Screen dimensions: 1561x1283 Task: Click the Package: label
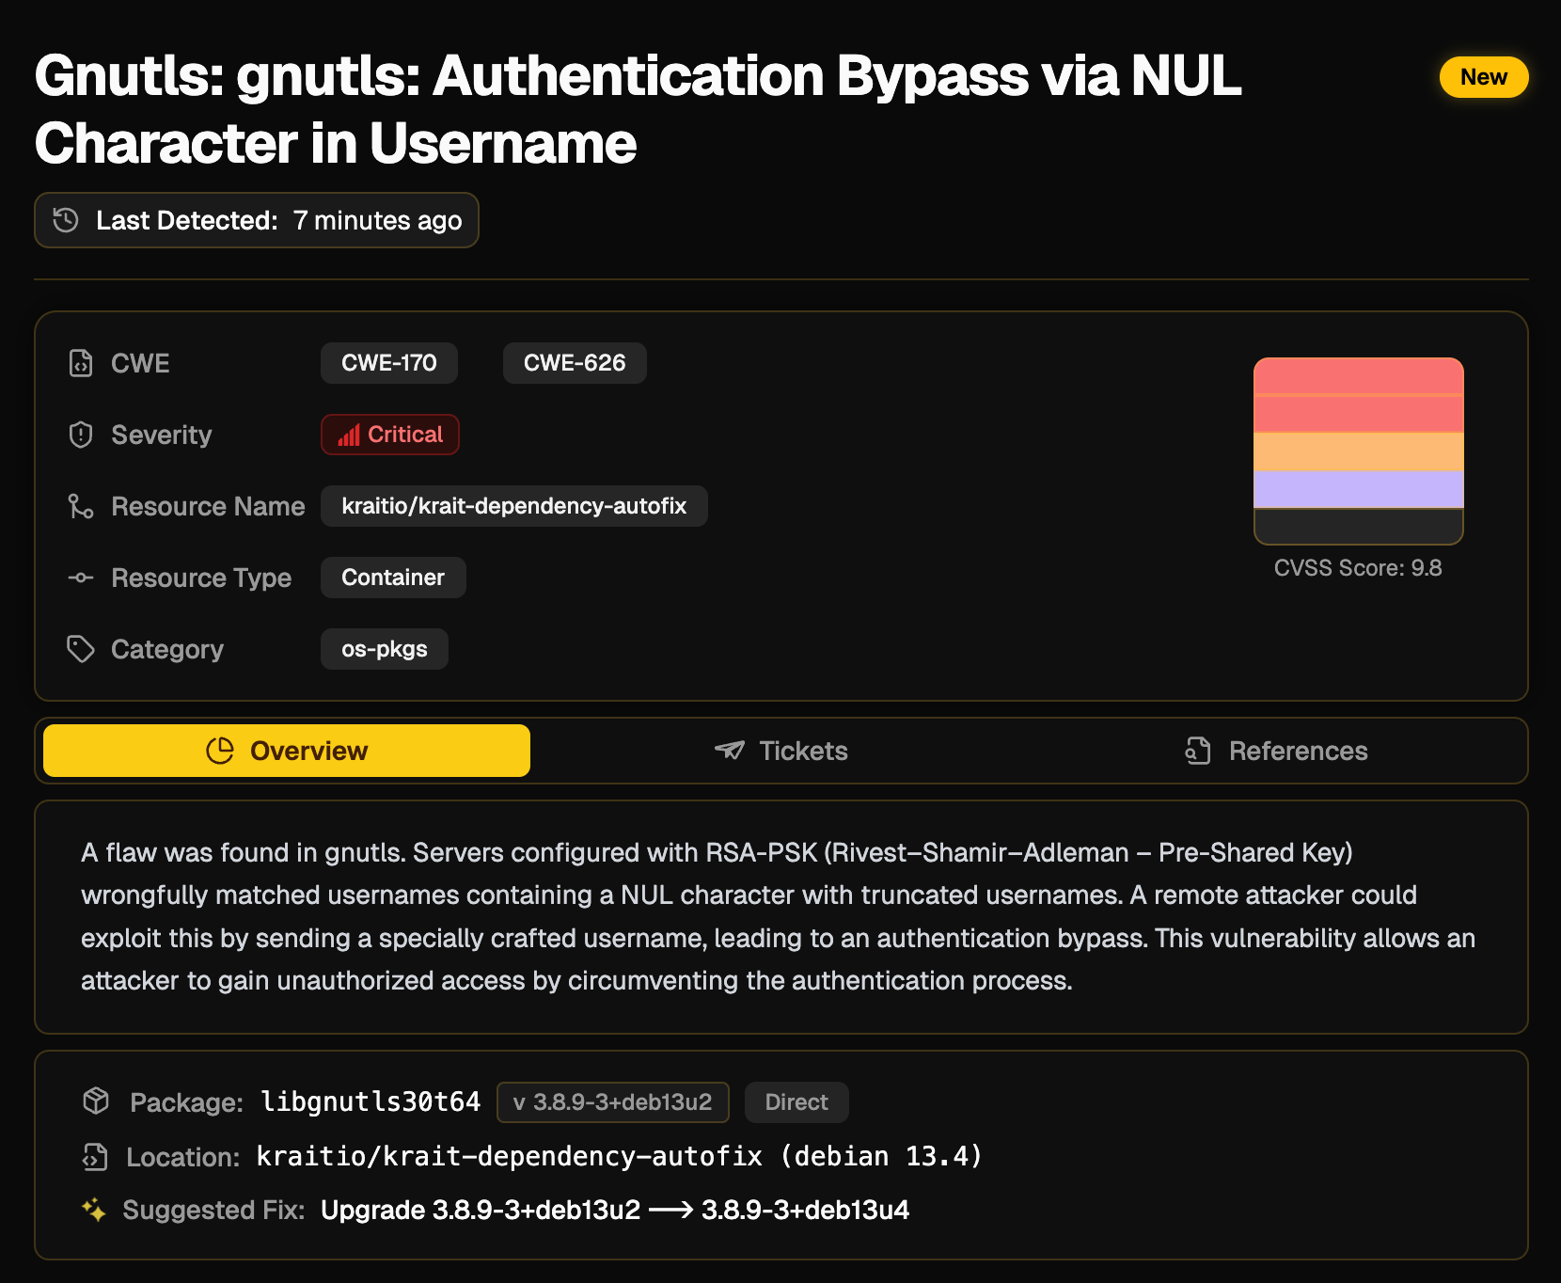coord(186,1102)
